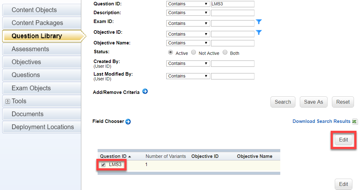Click the LMS3 question ID text

point(115,164)
